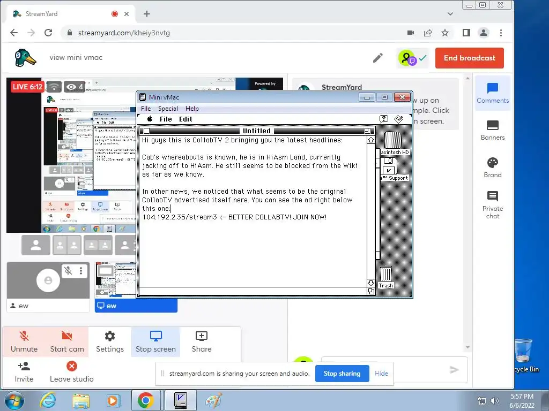Open Internet Explorer from taskbar
This screenshot has height=411, width=549.
click(x=48, y=400)
